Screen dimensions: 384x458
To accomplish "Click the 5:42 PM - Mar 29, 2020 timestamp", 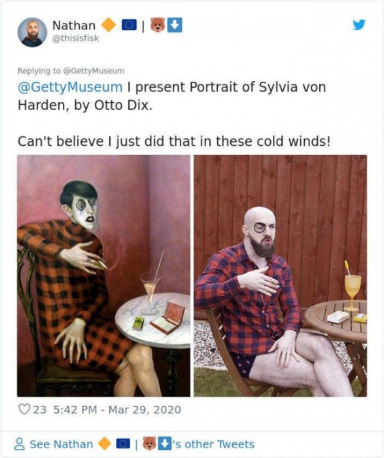I will 117,409.
